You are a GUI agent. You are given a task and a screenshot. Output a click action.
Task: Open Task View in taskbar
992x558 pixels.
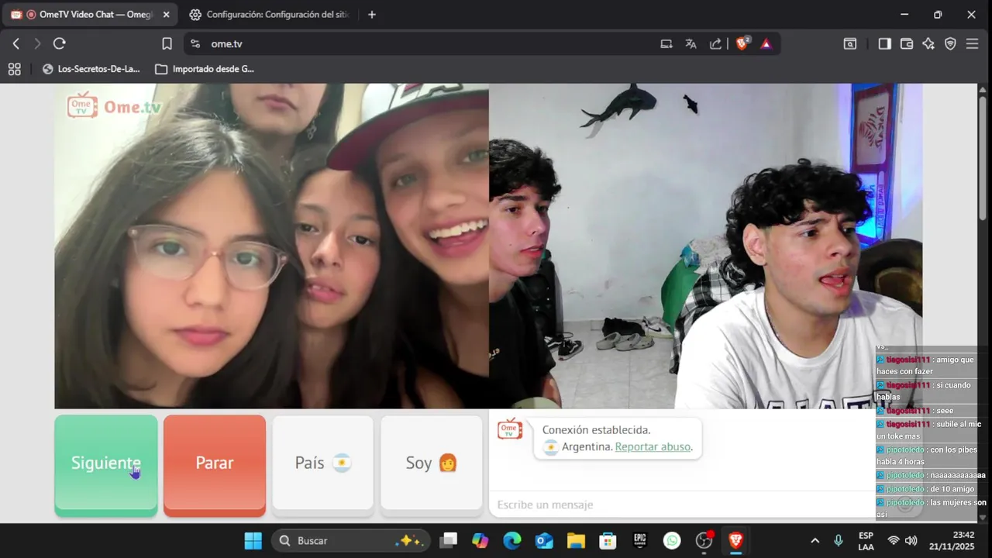coord(448,541)
